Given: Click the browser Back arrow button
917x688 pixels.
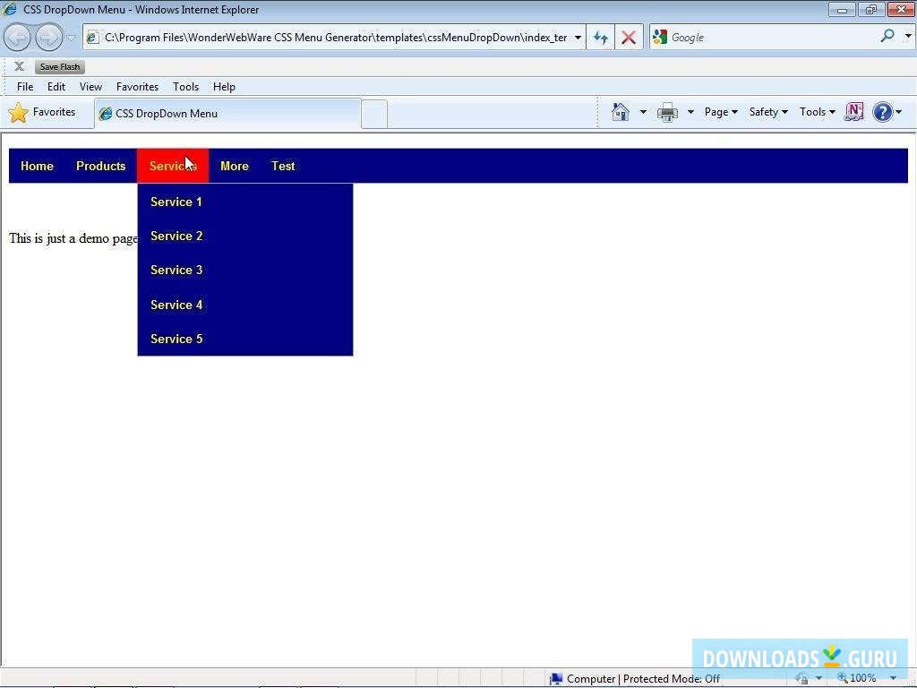Looking at the screenshot, I should 17,38.
